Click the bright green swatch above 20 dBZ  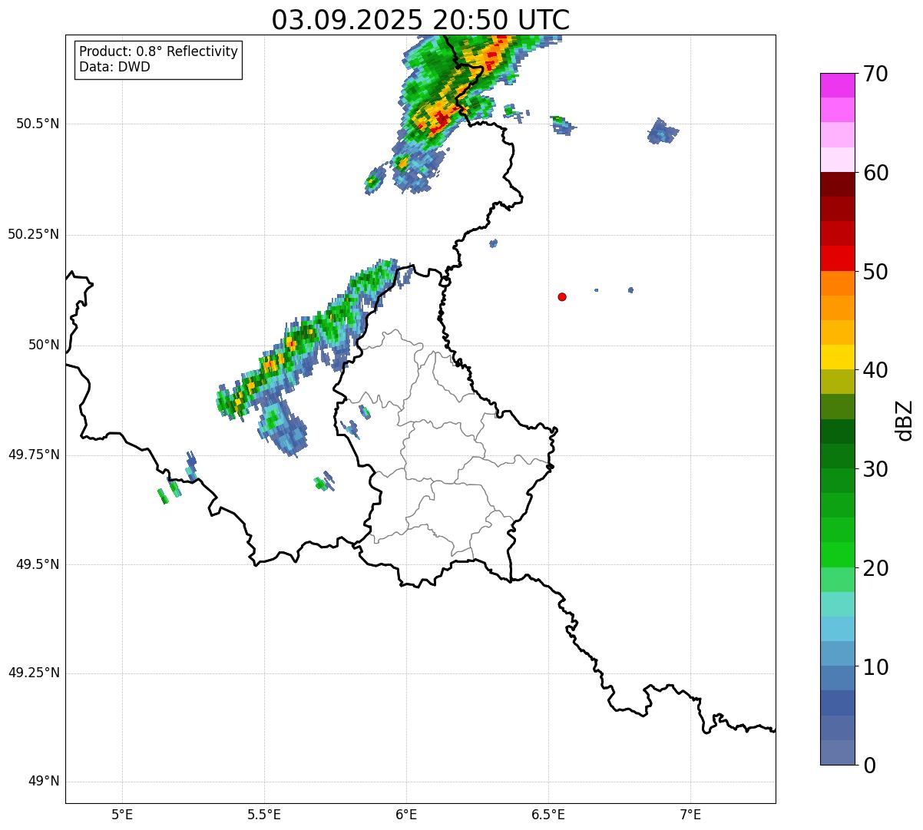coord(837,555)
